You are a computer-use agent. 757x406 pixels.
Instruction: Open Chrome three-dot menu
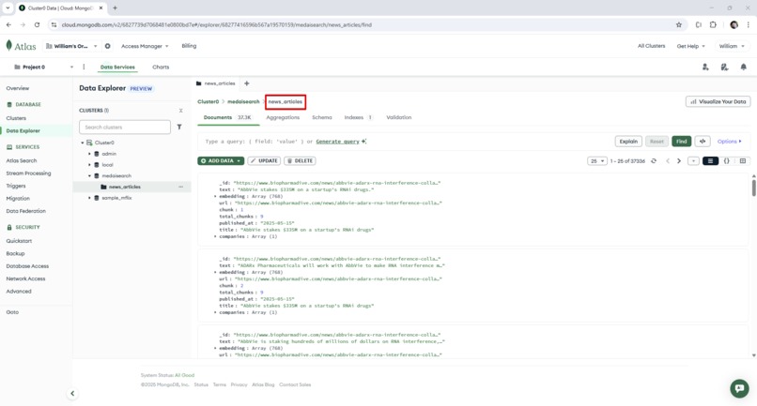coord(749,24)
